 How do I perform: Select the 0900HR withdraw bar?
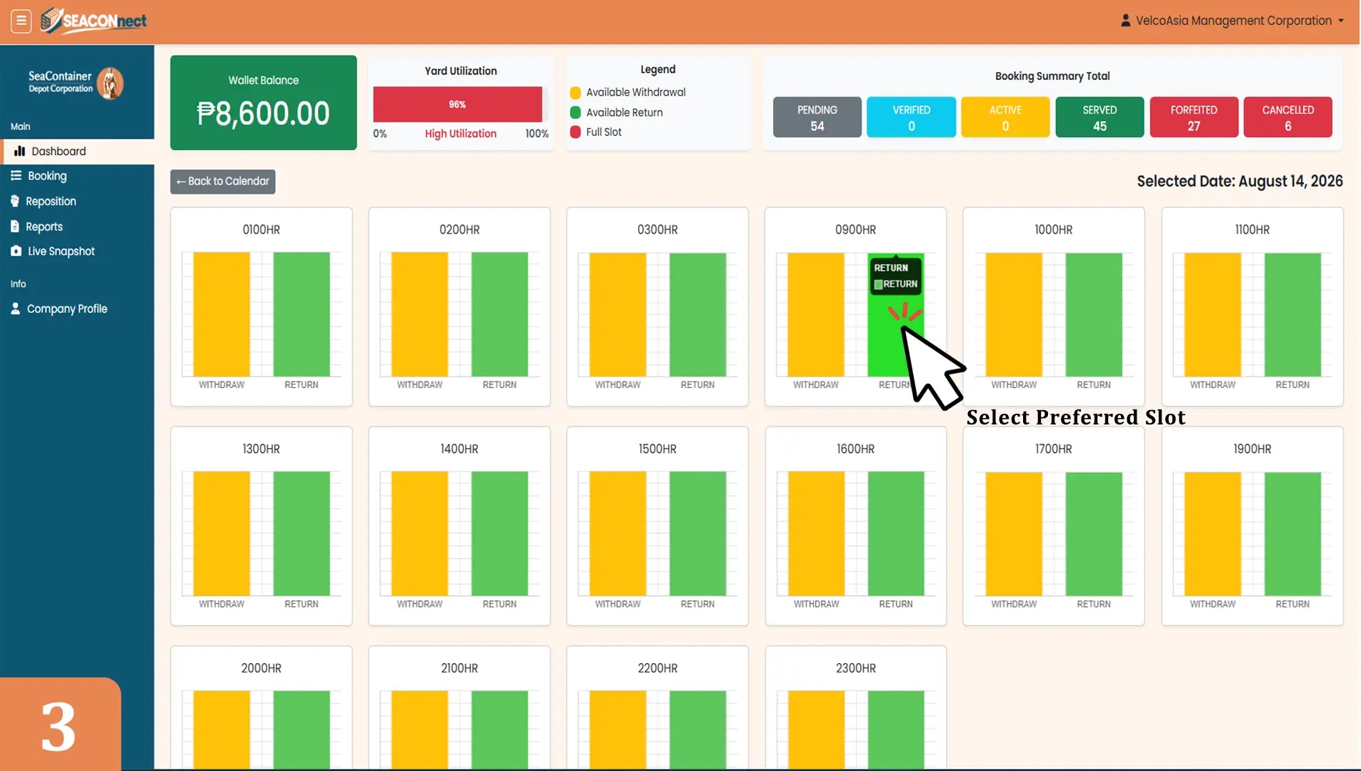[816, 314]
